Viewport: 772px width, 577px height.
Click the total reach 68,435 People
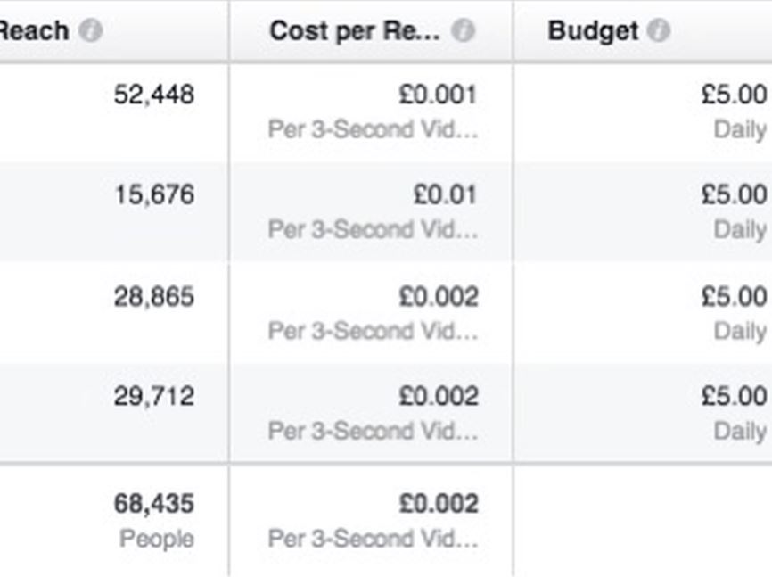[154, 520]
